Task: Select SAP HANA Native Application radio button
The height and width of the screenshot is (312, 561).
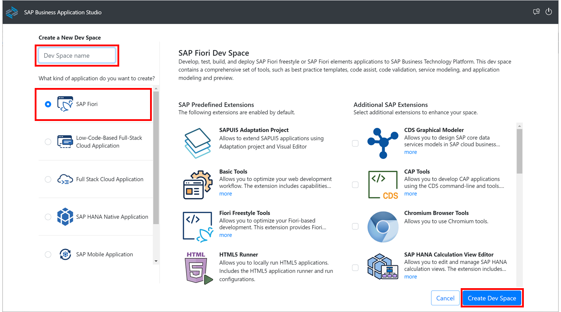Action: click(48, 217)
